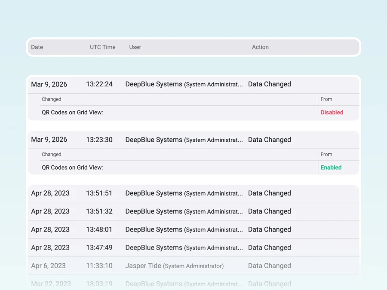Screen dimensions: 387x290
Task: Click the 13:51:51 time value
Action: (99, 193)
